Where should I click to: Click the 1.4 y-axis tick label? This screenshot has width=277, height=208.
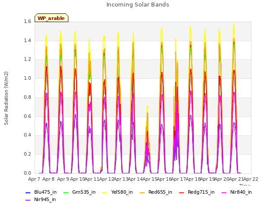28,40
